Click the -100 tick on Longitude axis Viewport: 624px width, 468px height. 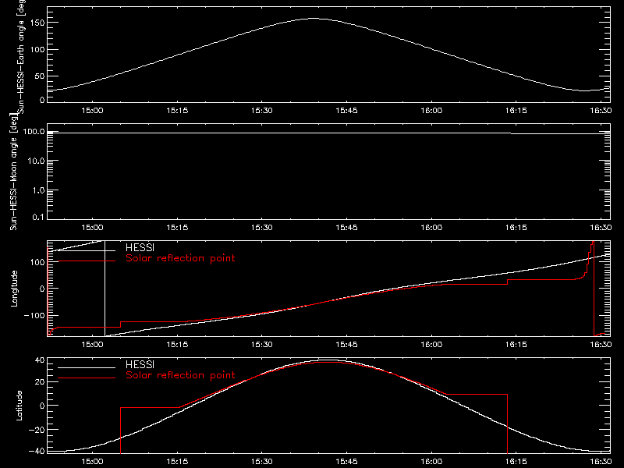click(x=34, y=316)
